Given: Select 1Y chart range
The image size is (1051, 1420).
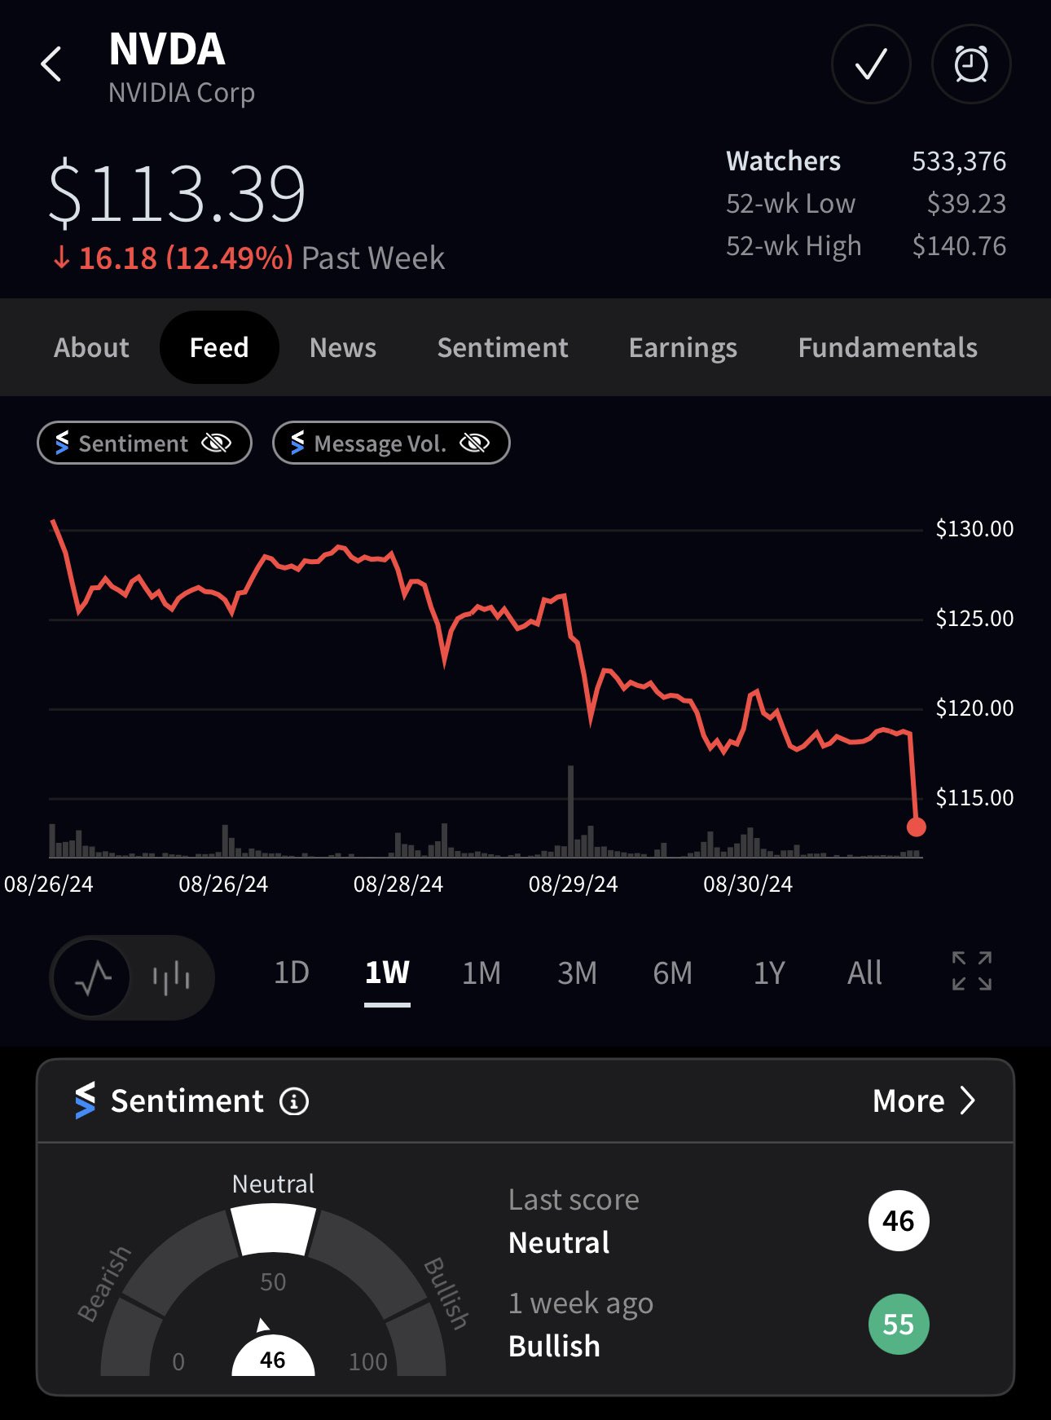Looking at the screenshot, I should tap(769, 972).
